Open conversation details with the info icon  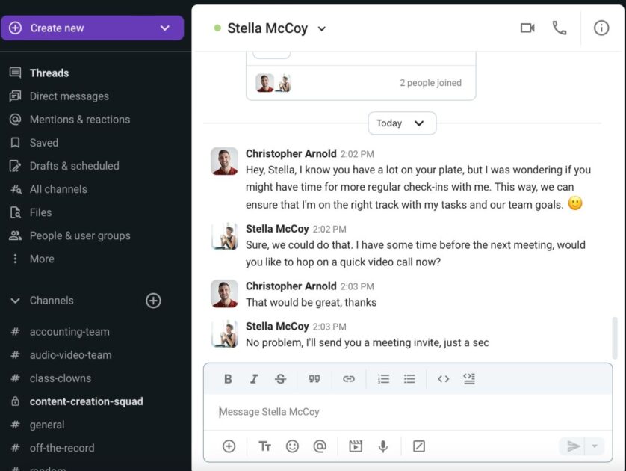[602, 27]
